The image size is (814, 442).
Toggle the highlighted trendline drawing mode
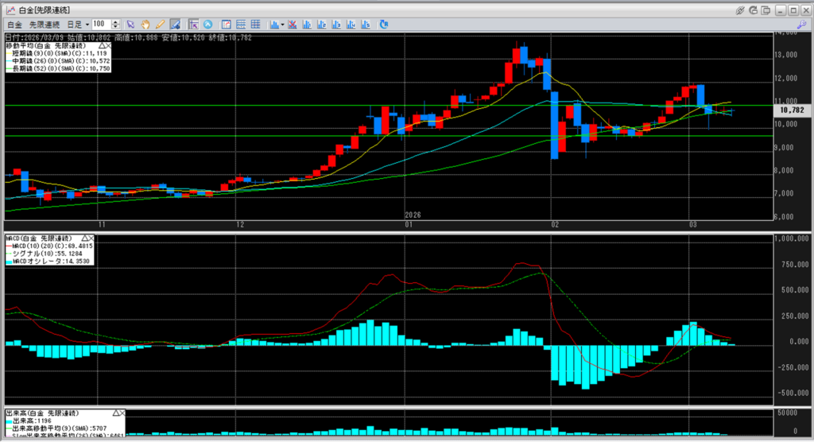pyautogui.click(x=174, y=25)
